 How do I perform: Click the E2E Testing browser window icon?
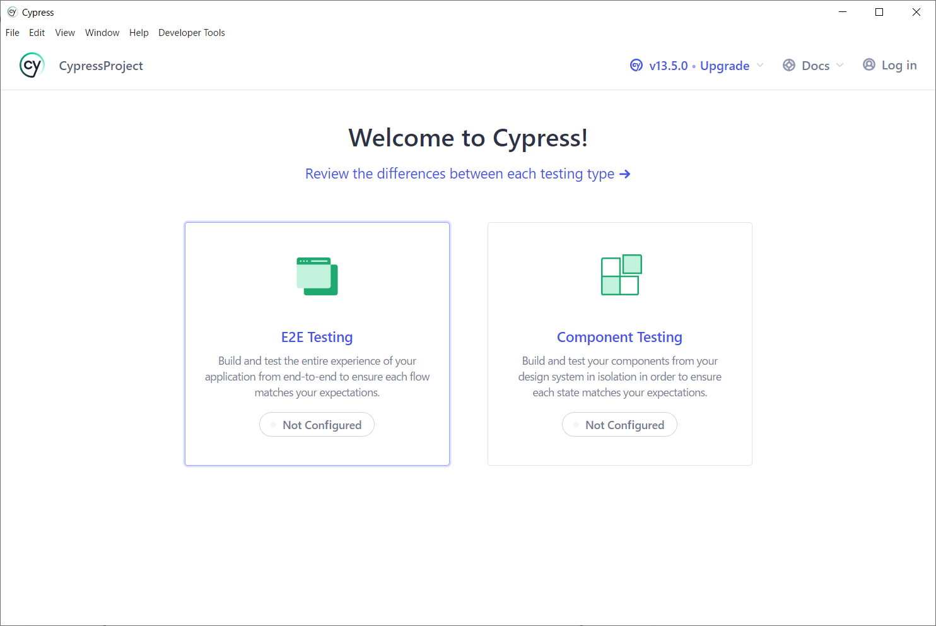coord(317,276)
